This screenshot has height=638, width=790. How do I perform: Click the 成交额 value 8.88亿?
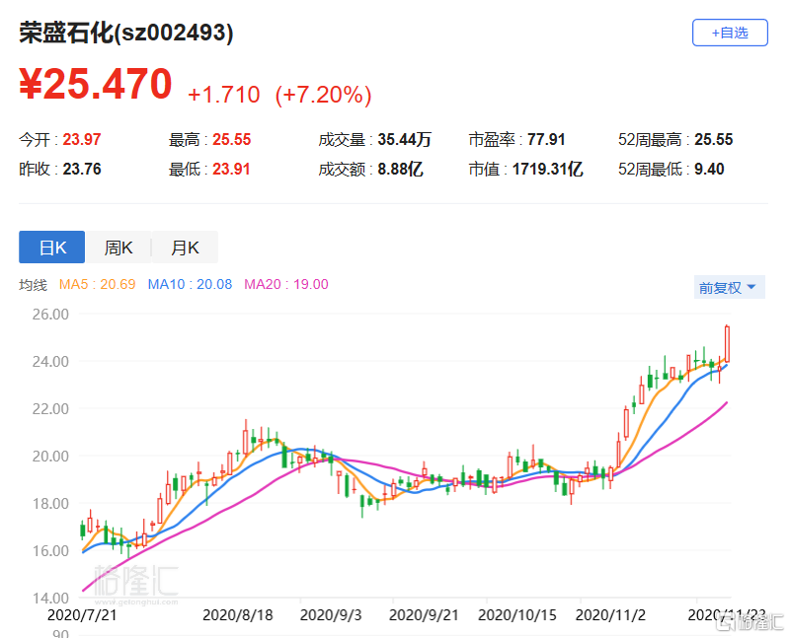click(400, 169)
